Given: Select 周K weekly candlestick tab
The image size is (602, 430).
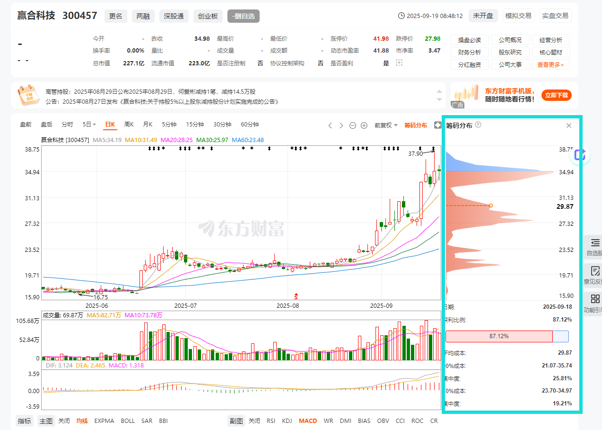Looking at the screenshot, I should (129, 125).
